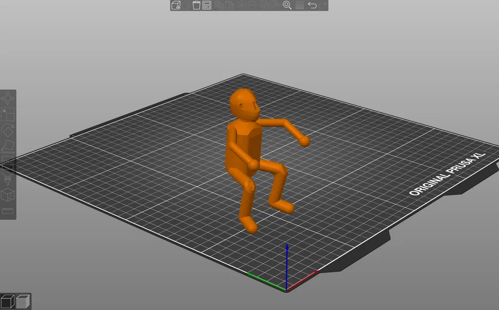Click the Split to parts icon
Viewport: 499px width, 310px height.
(274, 5)
